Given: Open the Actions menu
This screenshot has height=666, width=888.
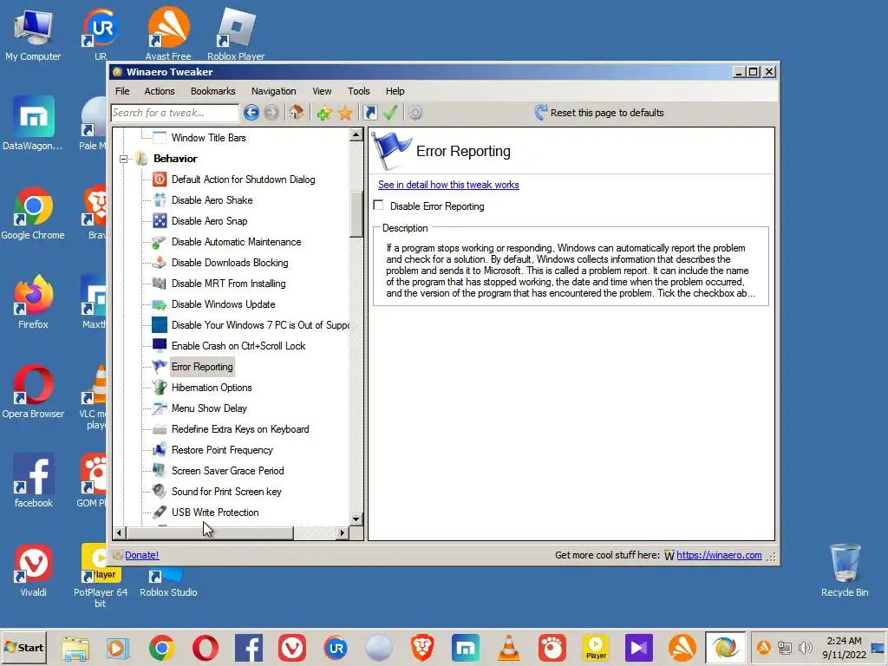Looking at the screenshot, I should point(160,91).
